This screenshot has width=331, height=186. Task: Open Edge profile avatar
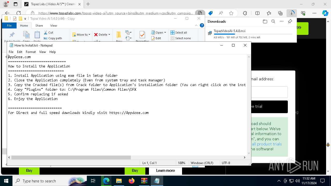coord(5,4)
